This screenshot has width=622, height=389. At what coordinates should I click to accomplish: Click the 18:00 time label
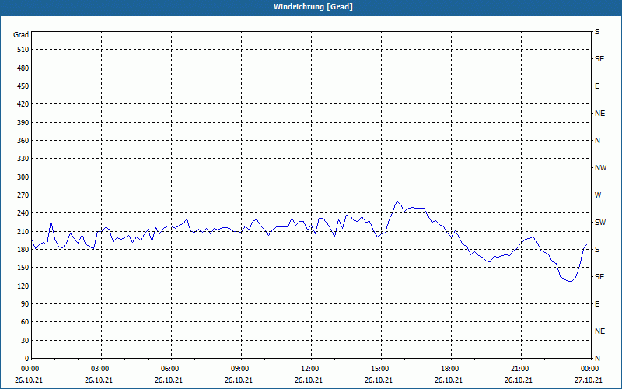pyautogui.click(x=449, y=369)
